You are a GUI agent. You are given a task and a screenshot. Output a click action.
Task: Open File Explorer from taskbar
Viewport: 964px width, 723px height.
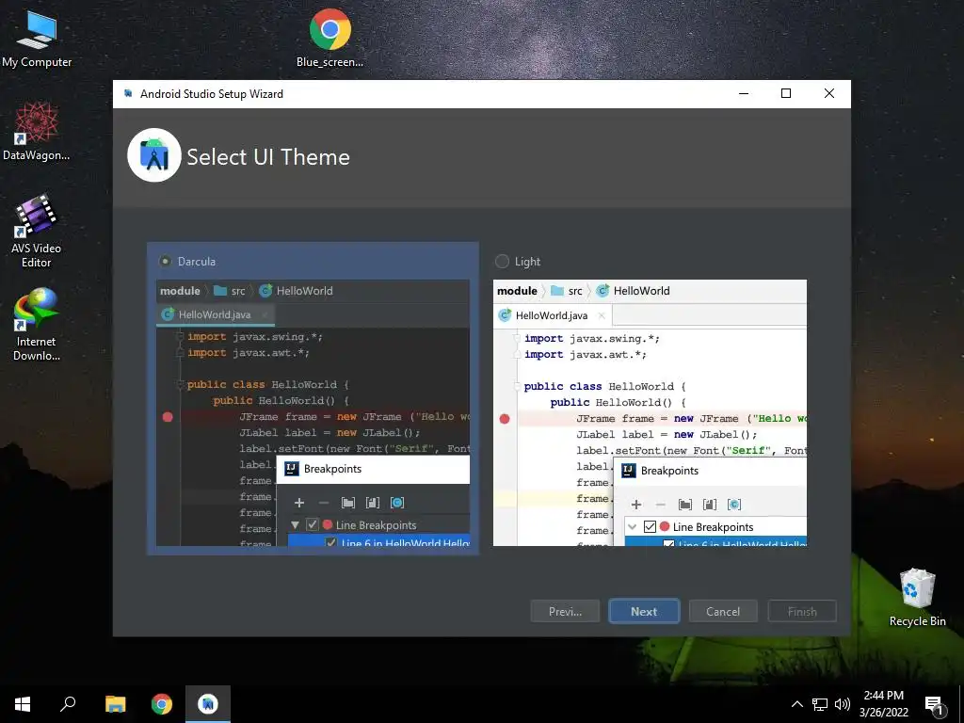click(115, 704)
